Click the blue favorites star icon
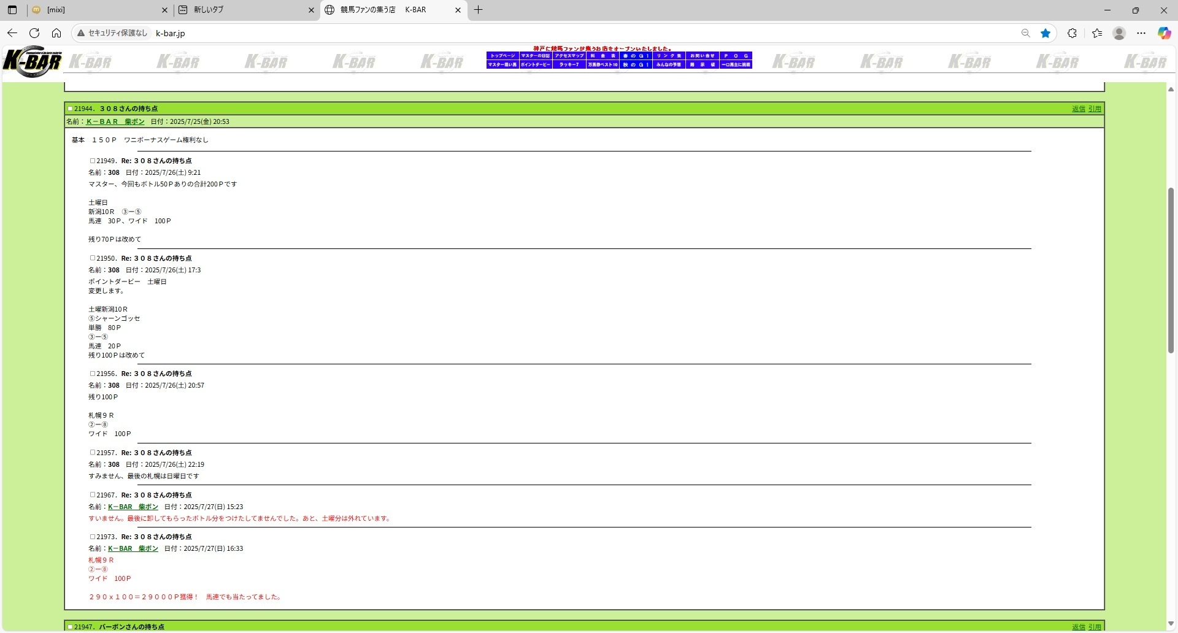The width and height of the screenshot is (1178, 633). 1045,33
